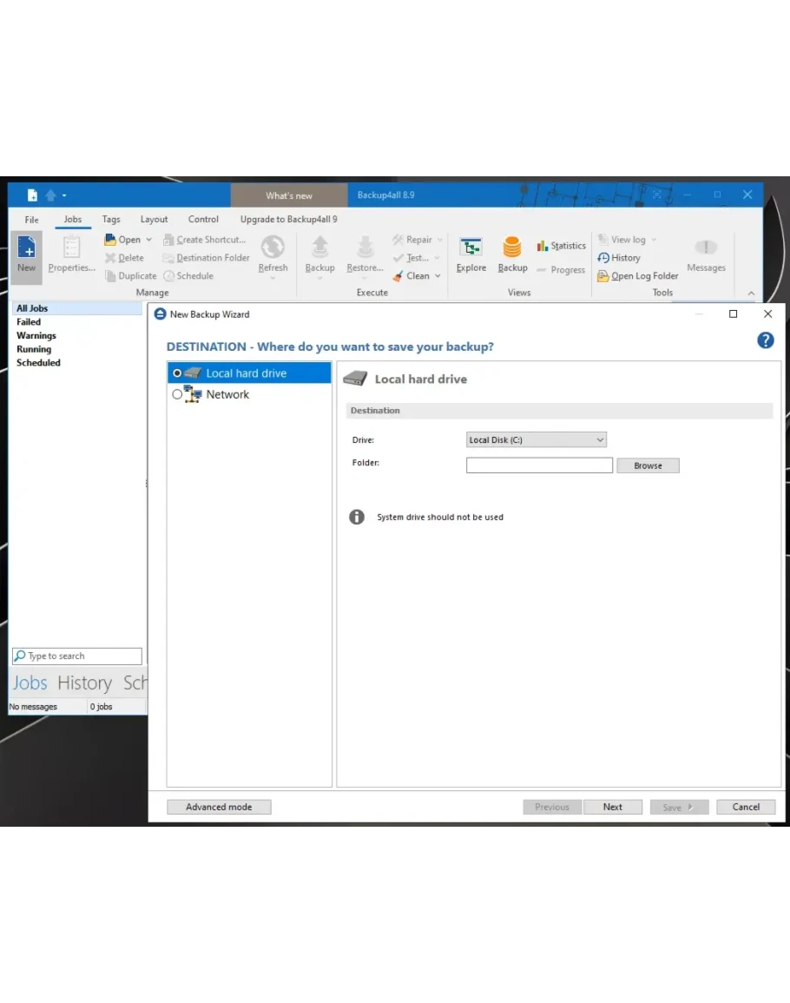The width and height of the screenshot is (790, 1003).
Task: Open the Statistics chart view
Action: [561, 246]
